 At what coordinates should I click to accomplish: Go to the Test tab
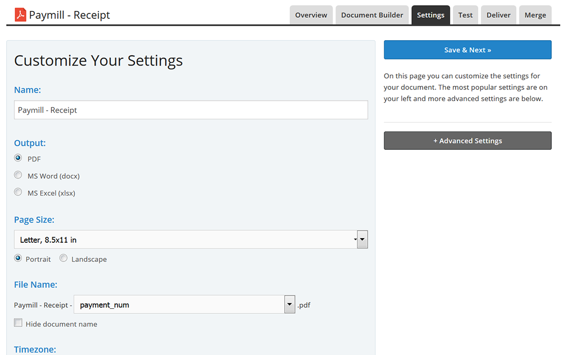tap(465, 15)
